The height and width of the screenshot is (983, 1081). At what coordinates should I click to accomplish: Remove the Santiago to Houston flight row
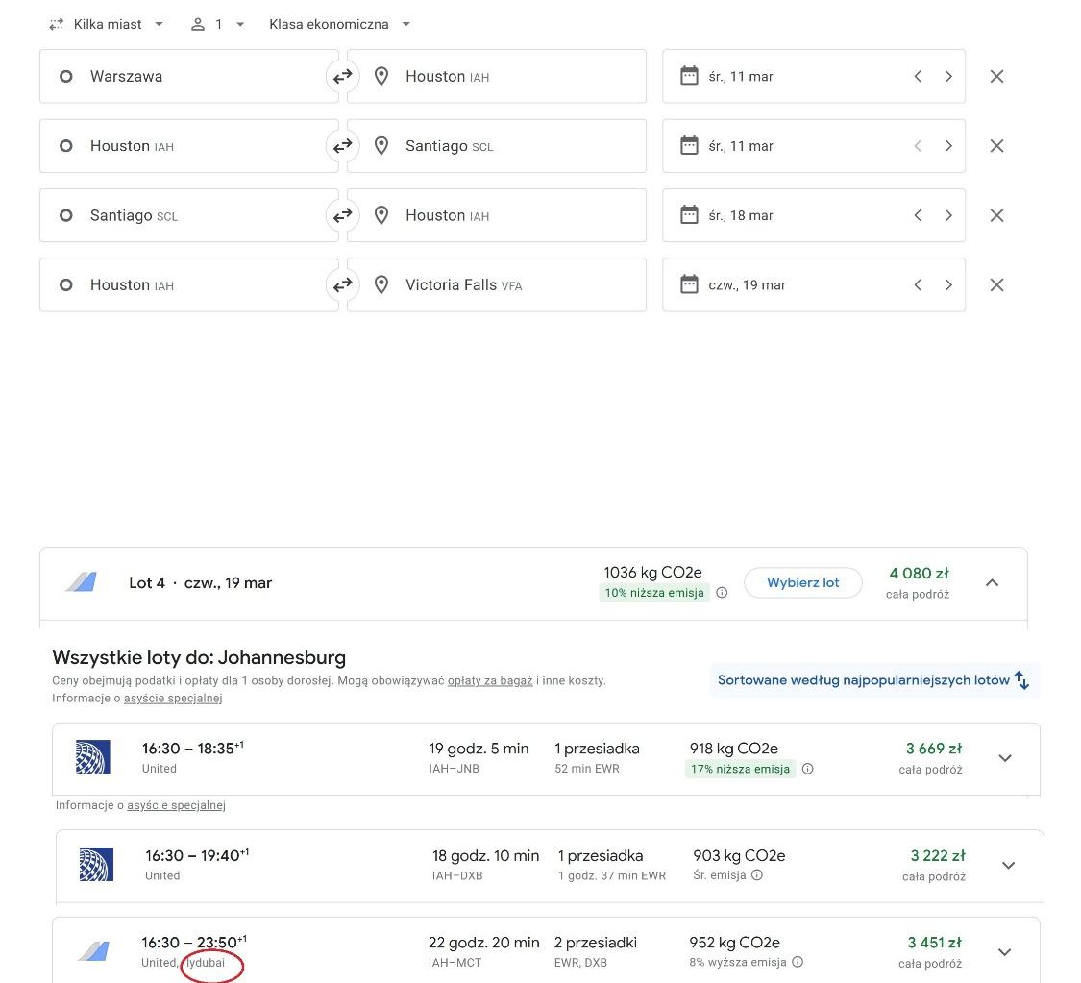[x=996, y=216]
